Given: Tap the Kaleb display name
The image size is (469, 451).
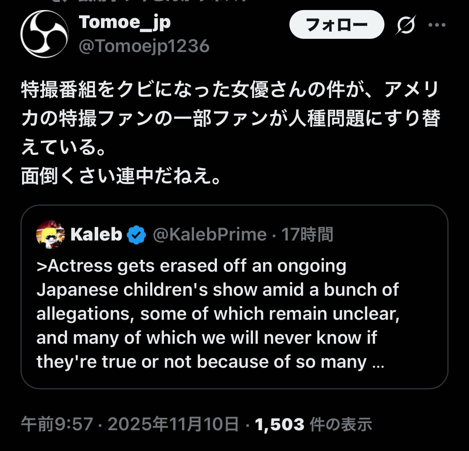Looking at the screenshot, I should point(96,235).
